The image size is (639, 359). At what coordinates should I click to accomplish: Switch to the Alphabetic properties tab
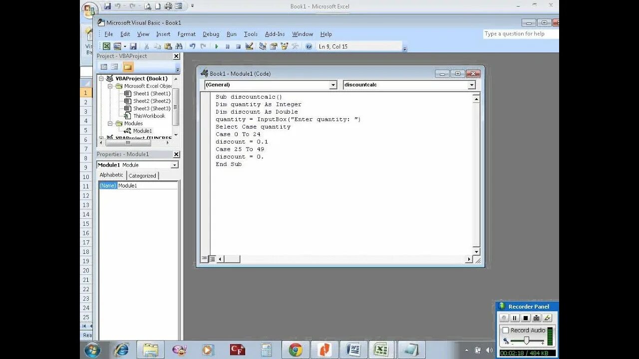[111, 175]
